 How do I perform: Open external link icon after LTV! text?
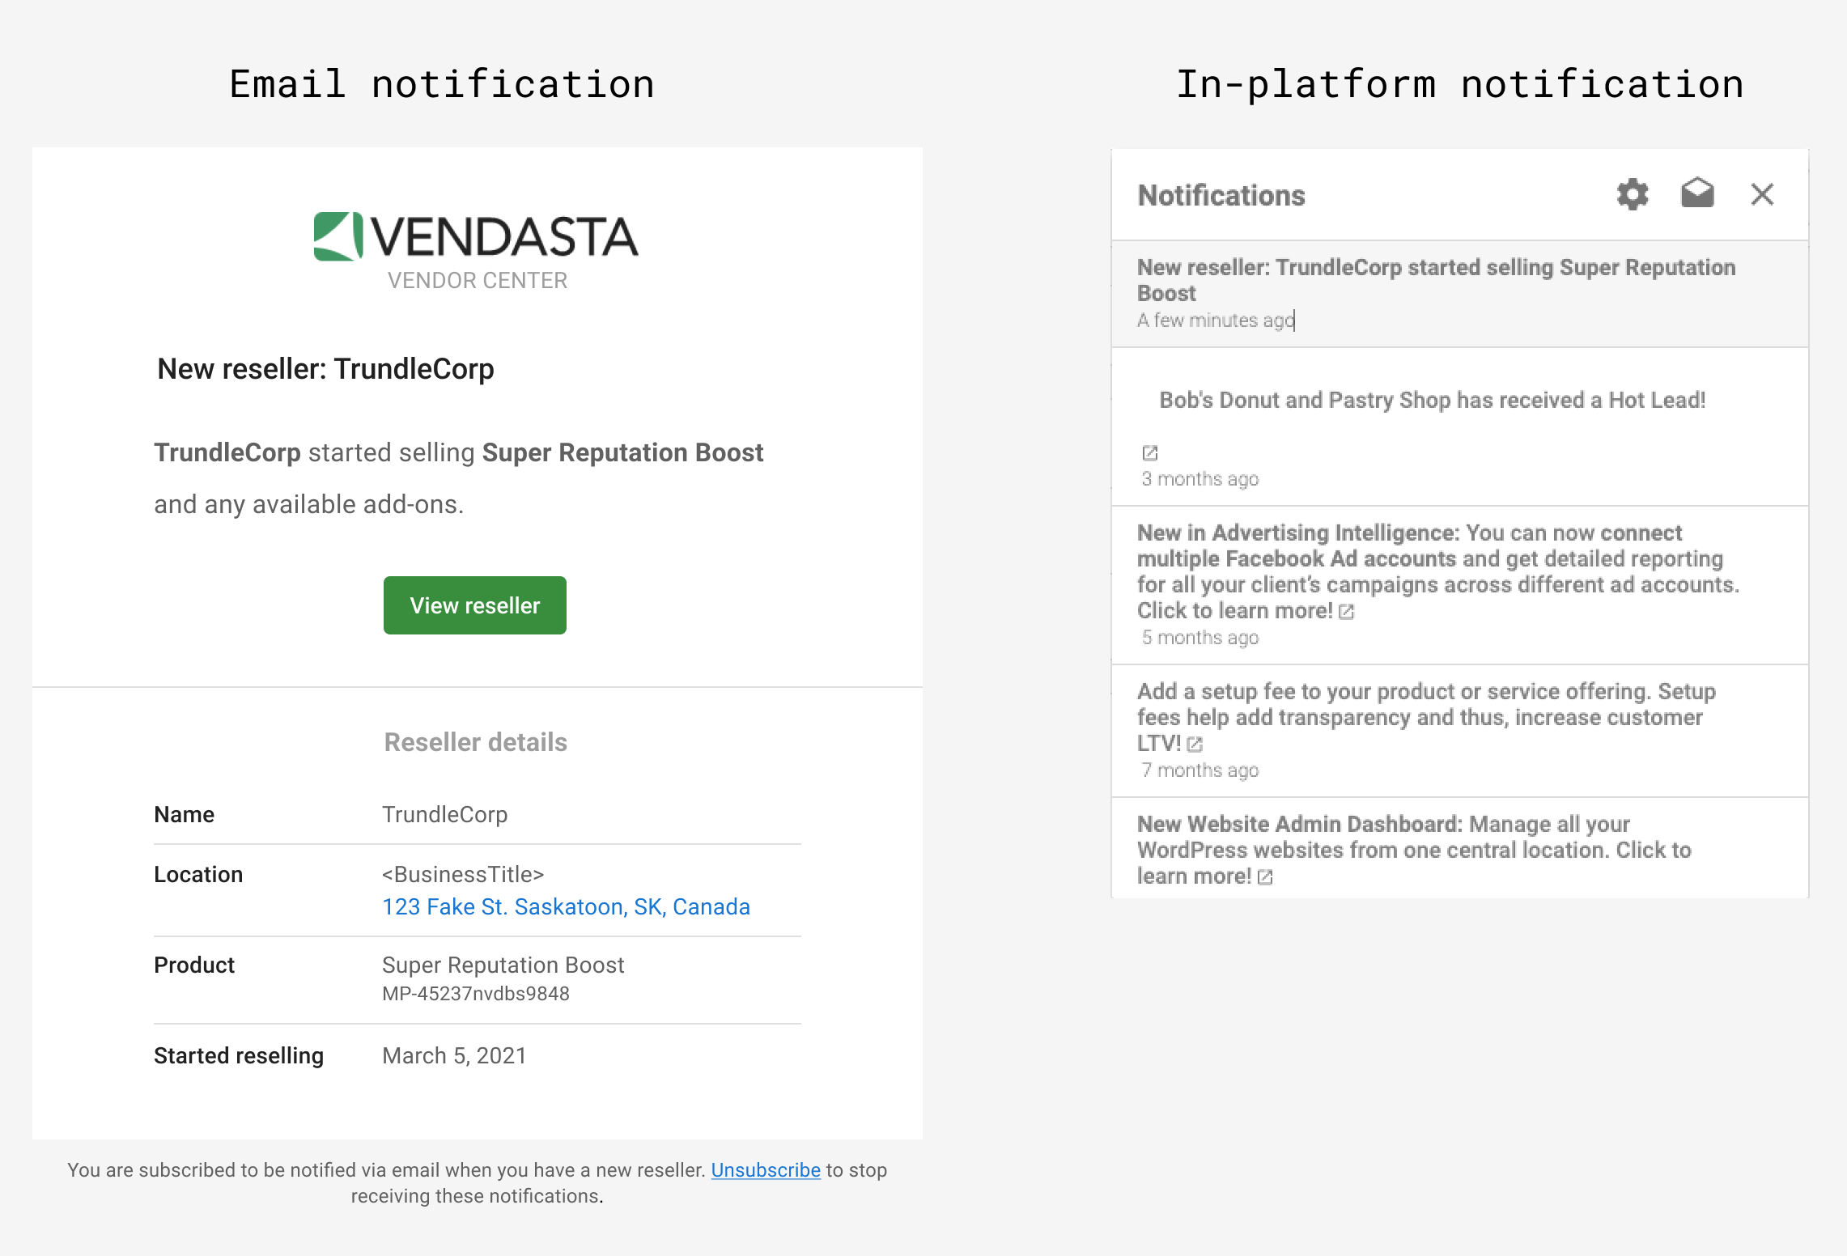[1195, 744]
